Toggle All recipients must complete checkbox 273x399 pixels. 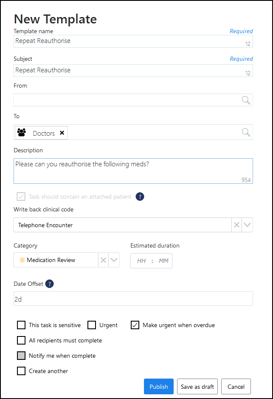(21, 340)
